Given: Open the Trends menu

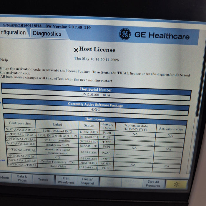Looking at the screenshot, I should point(43,180).
